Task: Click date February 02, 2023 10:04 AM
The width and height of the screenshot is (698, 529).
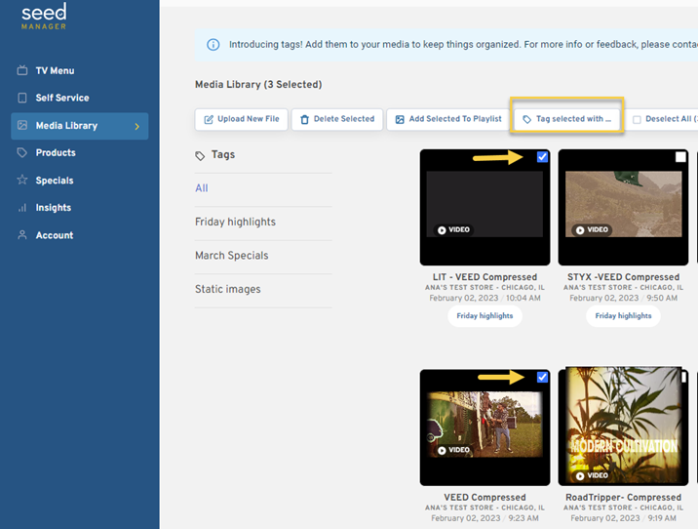Action: [485, 298]
